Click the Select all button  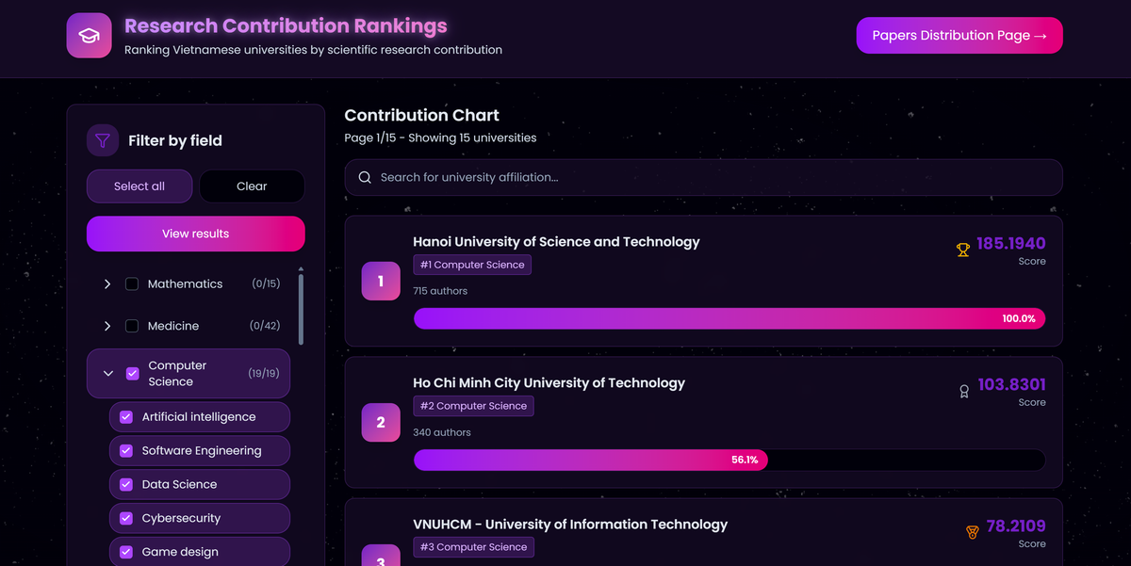point(139,186)
